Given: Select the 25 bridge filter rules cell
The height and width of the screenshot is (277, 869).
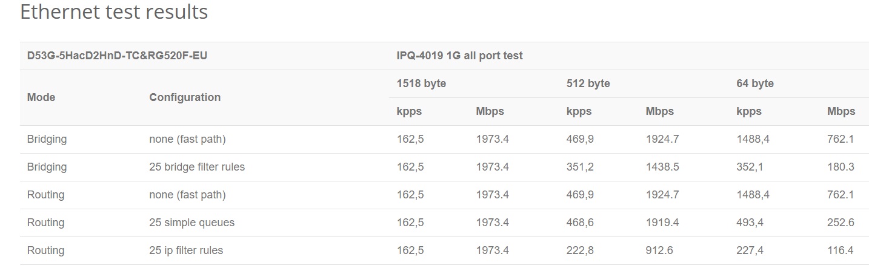Looking at the screenshot, I should 197,167.
